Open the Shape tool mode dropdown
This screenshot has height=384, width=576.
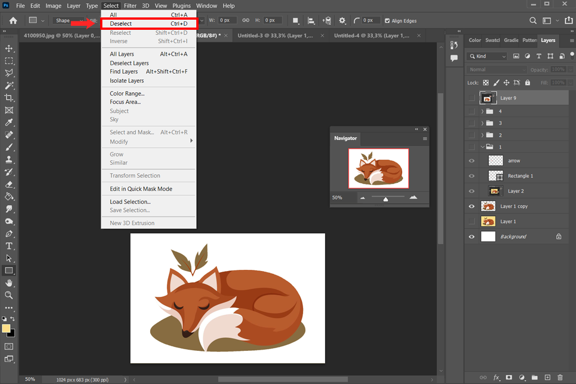[x=69, y=21]
